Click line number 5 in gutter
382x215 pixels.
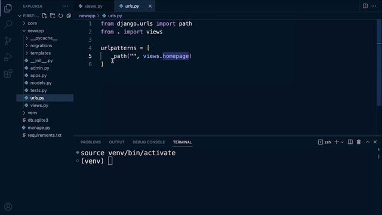[90, 56]
